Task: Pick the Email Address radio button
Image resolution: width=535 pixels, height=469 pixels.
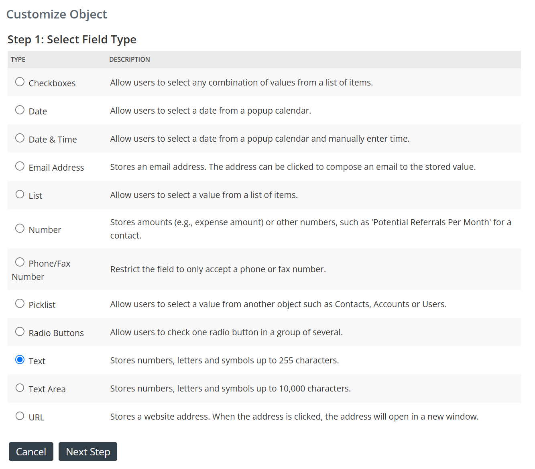Action: (20, 166)
